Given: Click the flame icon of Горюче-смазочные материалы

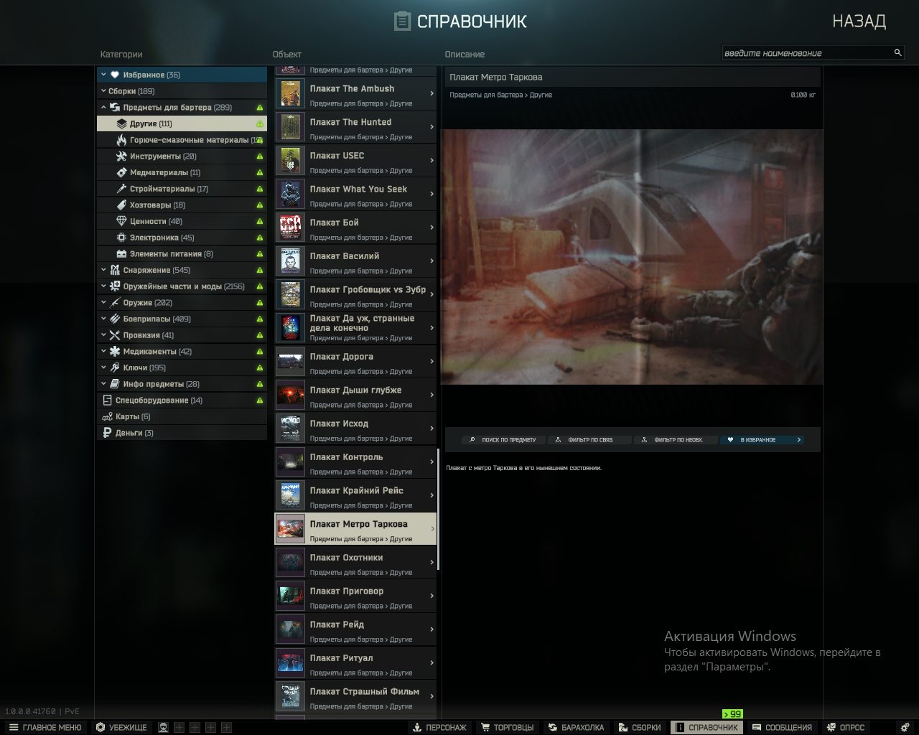Looking at the screenshot, I should pos(121,140).
